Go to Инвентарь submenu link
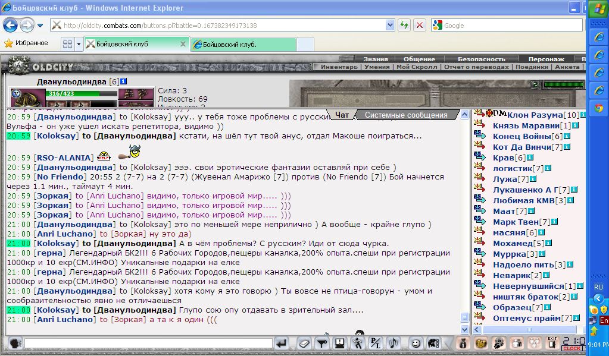This screenshot has width=609, height=356. (339, 67)
